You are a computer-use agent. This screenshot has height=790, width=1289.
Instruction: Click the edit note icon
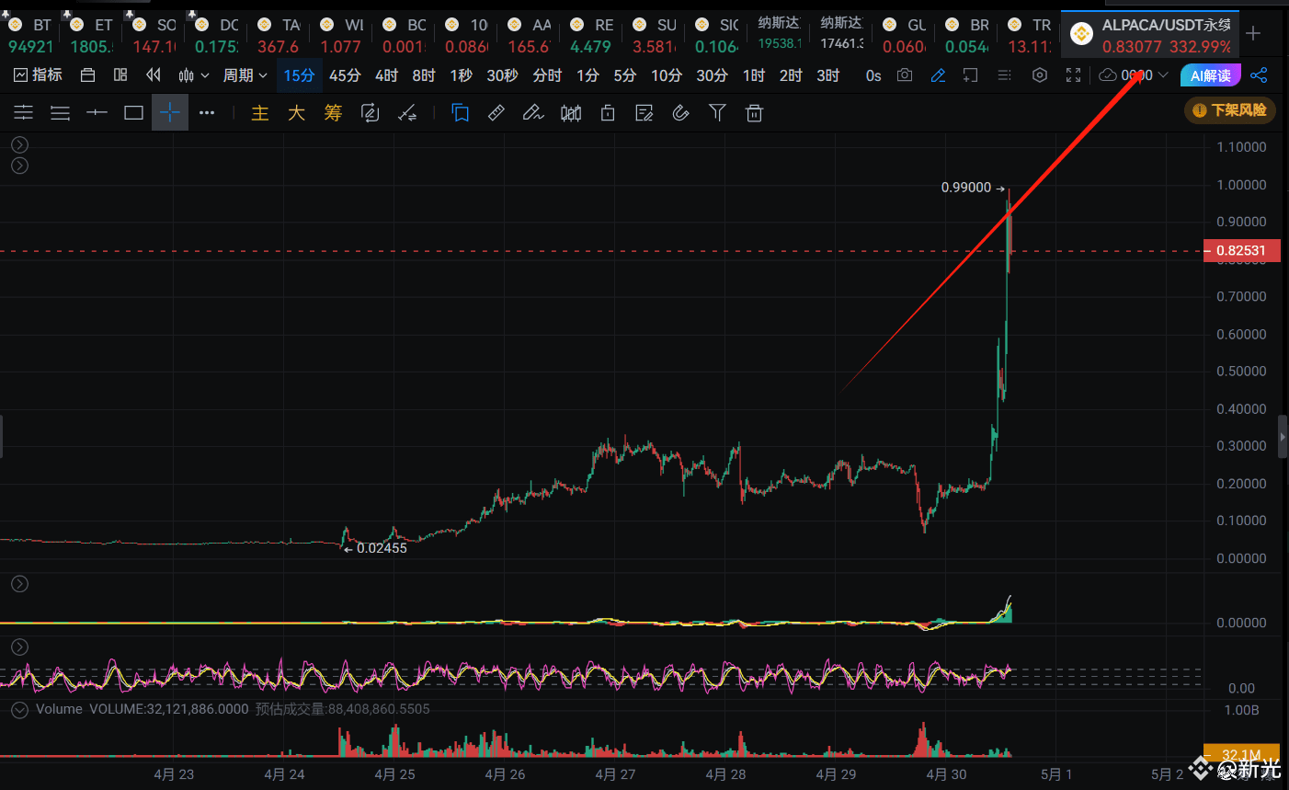(x=644, y=113)
